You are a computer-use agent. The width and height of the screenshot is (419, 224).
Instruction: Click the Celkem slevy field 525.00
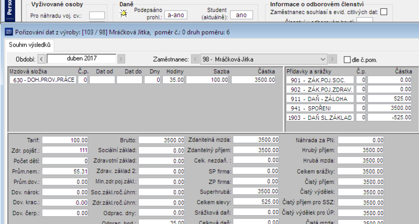coord(256,202)
